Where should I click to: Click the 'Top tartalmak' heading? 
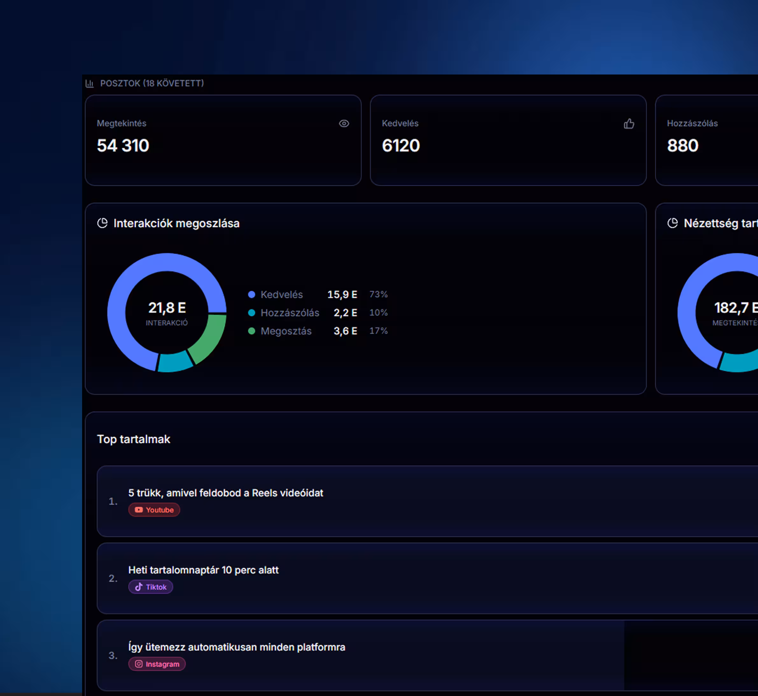coord(134,439)
